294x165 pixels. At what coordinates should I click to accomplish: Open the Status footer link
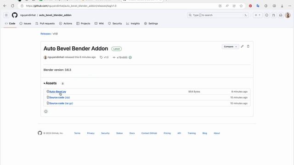[x=119, y=133]
